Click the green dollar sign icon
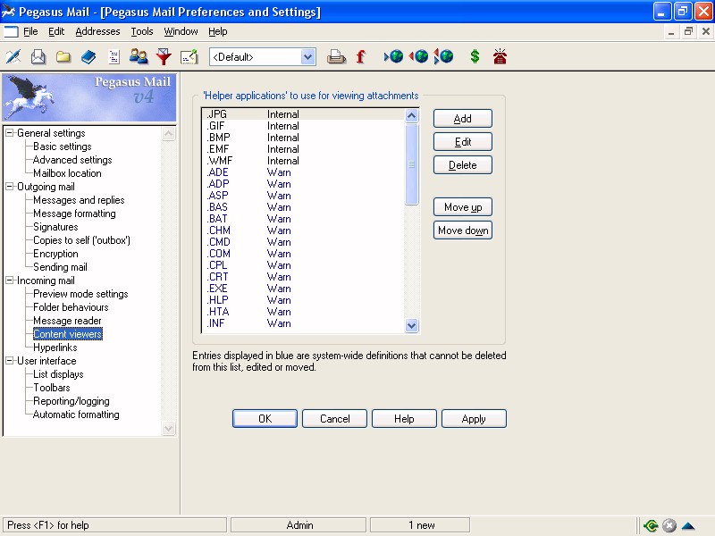The height and width of the screenshot is (536, 715). (475, 56)
